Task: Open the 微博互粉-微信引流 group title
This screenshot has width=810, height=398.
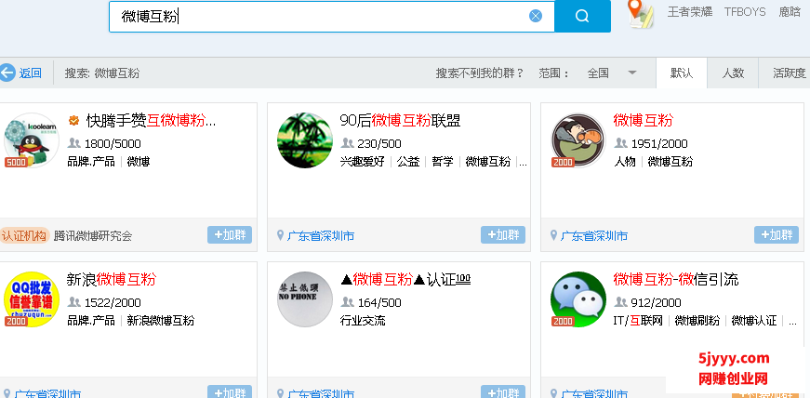Action: click(676, 279)
